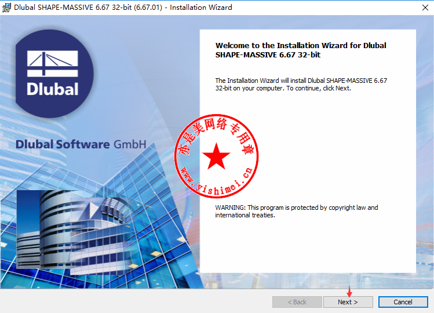This screenshot has width=434, height=313.
Task: Click the Dlubal round logo
Action: (x=54, y=74)
